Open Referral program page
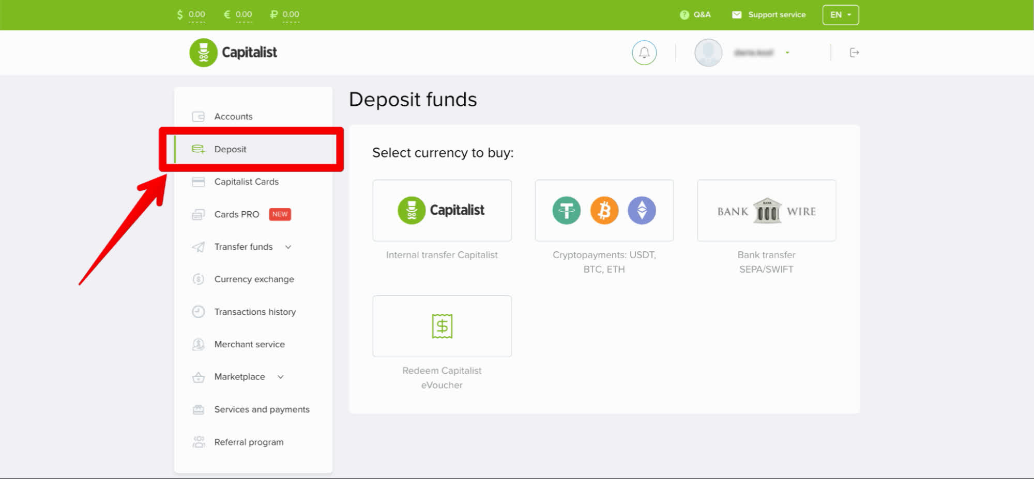 click(x=253, y=442)
